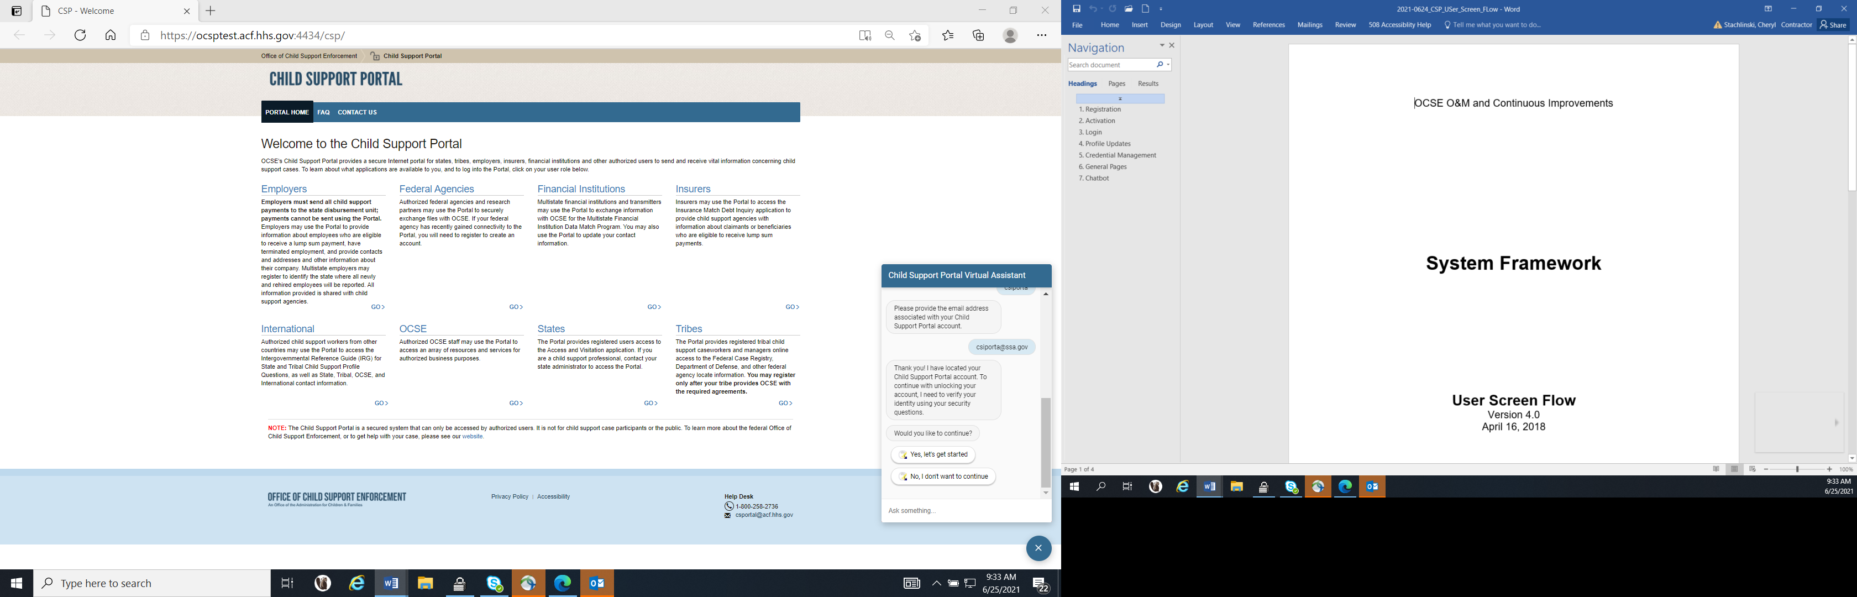The height and width of the screenshot is (597, 1857).
Task: Click the search magnifier in Navigation pane
Action: coord(1159,65)
